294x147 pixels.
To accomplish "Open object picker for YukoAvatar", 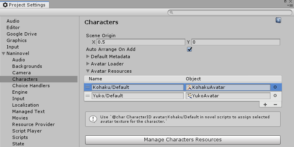I will pyautogui.click(x=275, y=95).
